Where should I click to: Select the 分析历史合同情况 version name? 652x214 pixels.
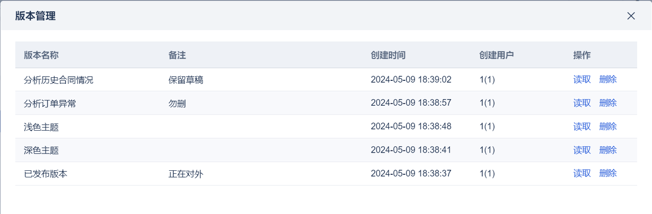[59, 80]
